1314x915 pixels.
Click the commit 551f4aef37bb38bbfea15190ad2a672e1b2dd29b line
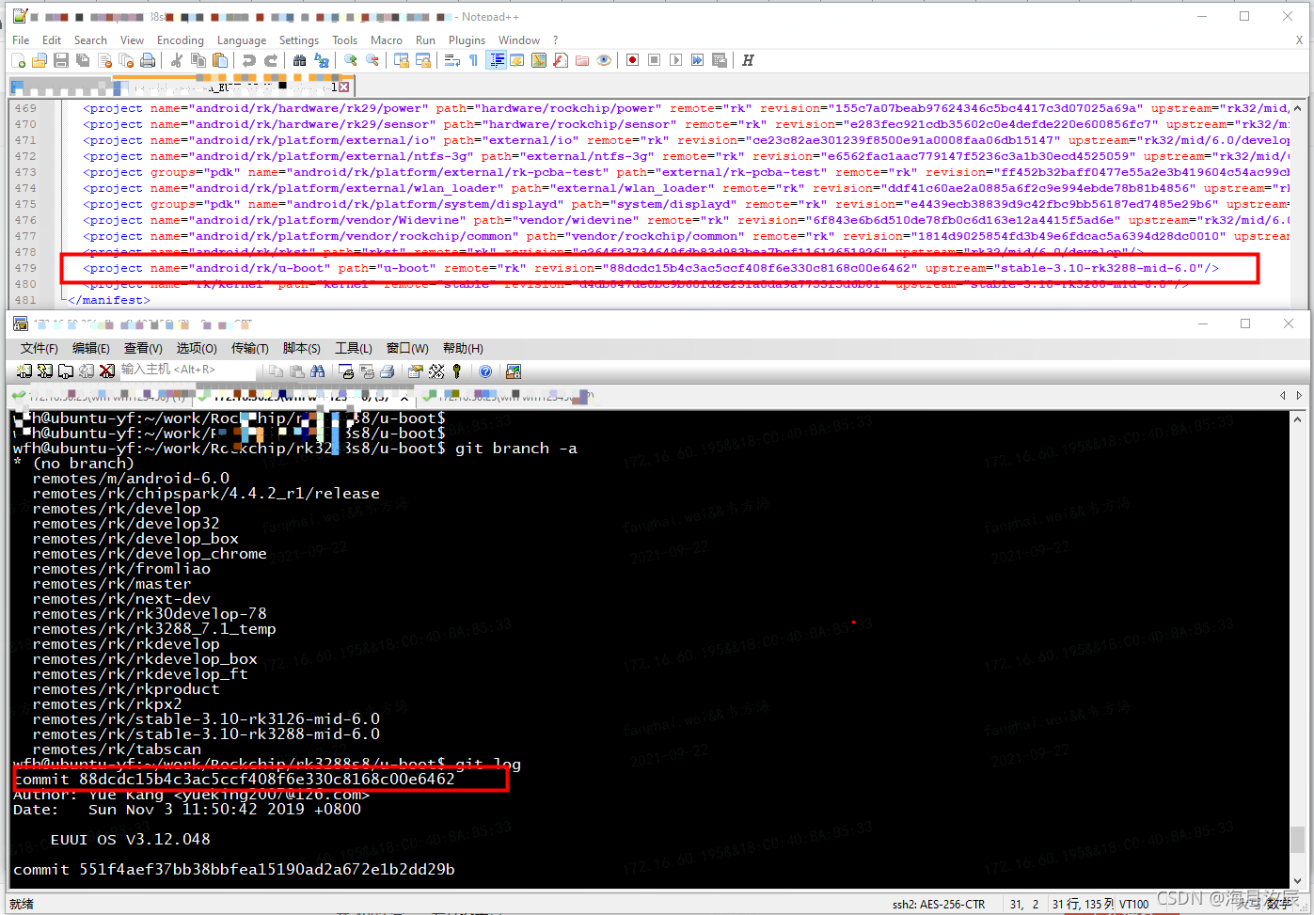coord(234,870)
